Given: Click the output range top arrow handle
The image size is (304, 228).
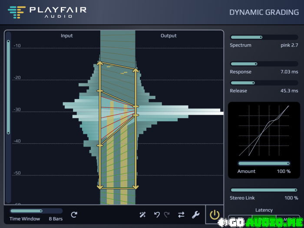Looking at the screenshot, I should tap(135, 69).
